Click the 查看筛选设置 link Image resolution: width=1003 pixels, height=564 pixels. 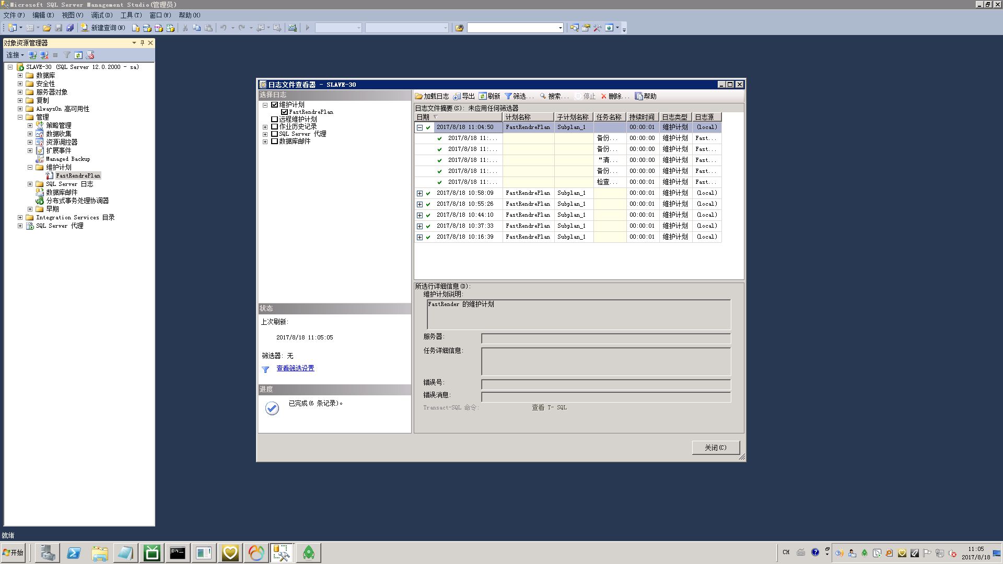coord(295,368)
